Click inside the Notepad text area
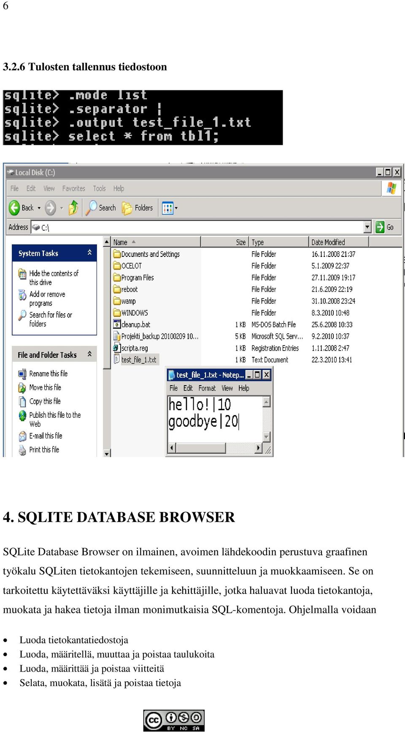 tap(215, 419)
